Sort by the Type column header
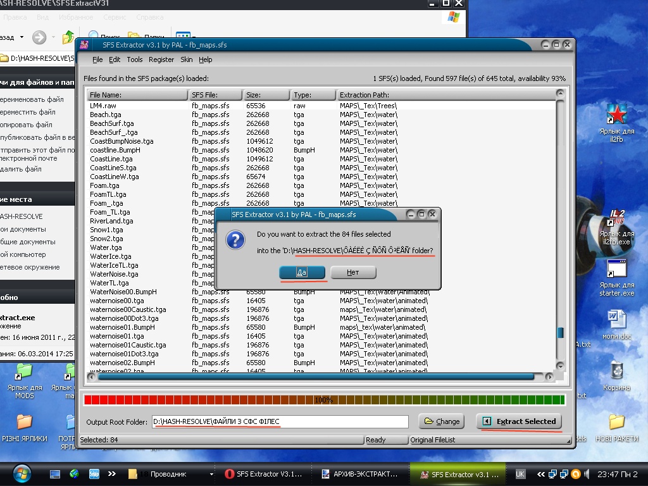This screenshot has height=486, width=648. click(x=313, y=95)
